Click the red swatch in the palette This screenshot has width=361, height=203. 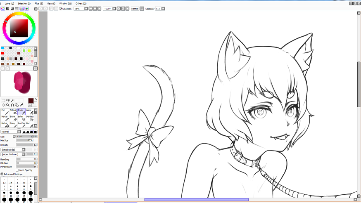(2, 53)
